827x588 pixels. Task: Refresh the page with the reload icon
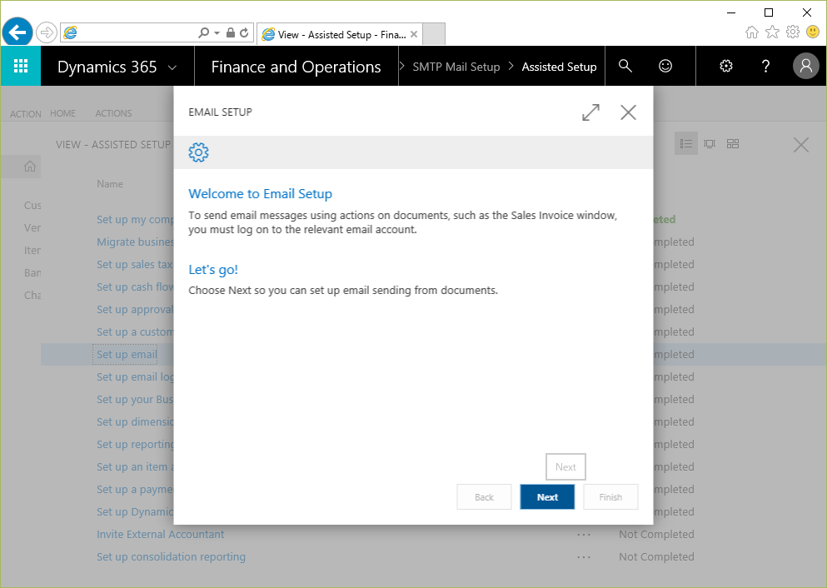244,32
